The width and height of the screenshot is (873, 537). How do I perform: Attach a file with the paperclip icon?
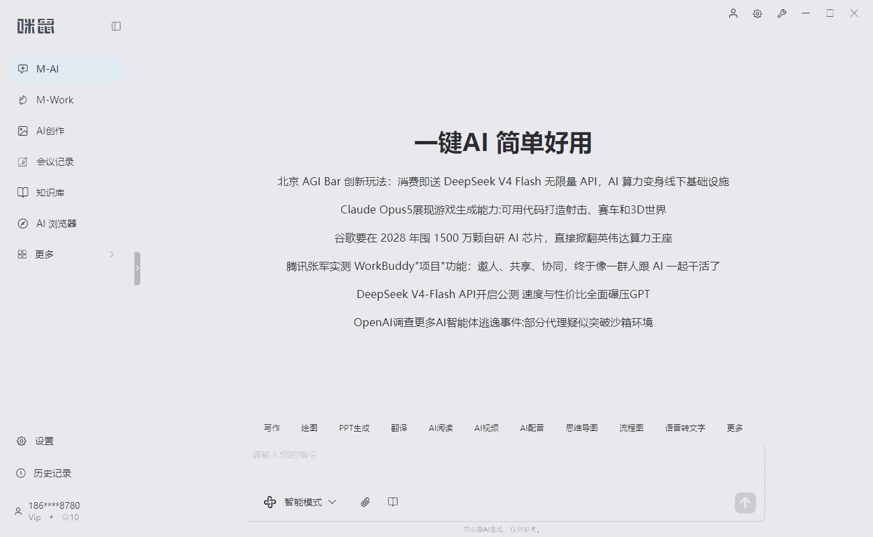(x=365, y=502)
